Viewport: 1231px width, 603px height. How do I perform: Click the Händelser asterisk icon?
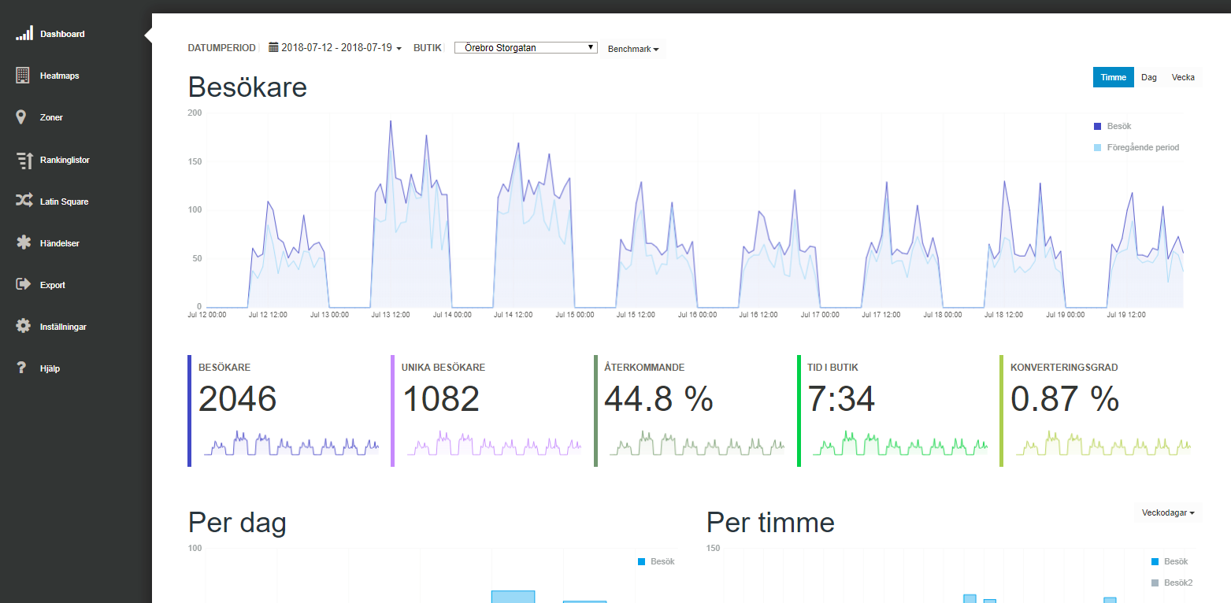[x=24, y=243]
